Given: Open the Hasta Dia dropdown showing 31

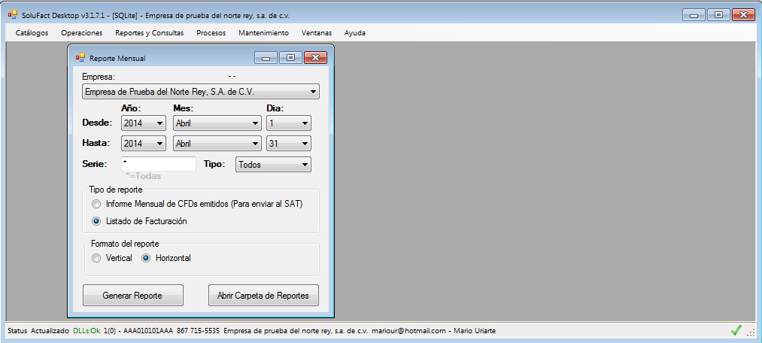Looking at the screenshot, I should [x=289, y=144].
